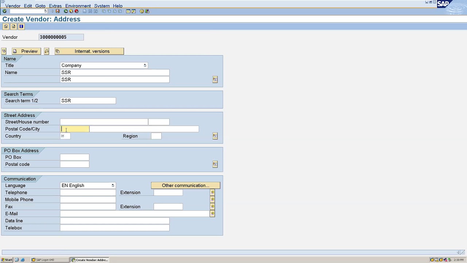Click the next screen icon below title

[13, 26]
